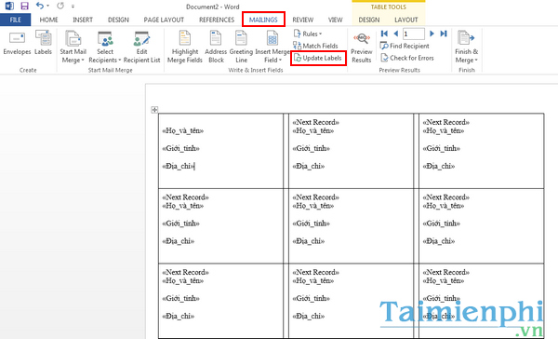Switch to the PAGE LAYOUT tab
Screen dimensions: 558x339
tap(164, 20)
